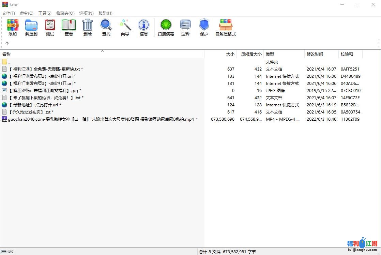Select the parent folder ".." entry

tap(9, 62)
